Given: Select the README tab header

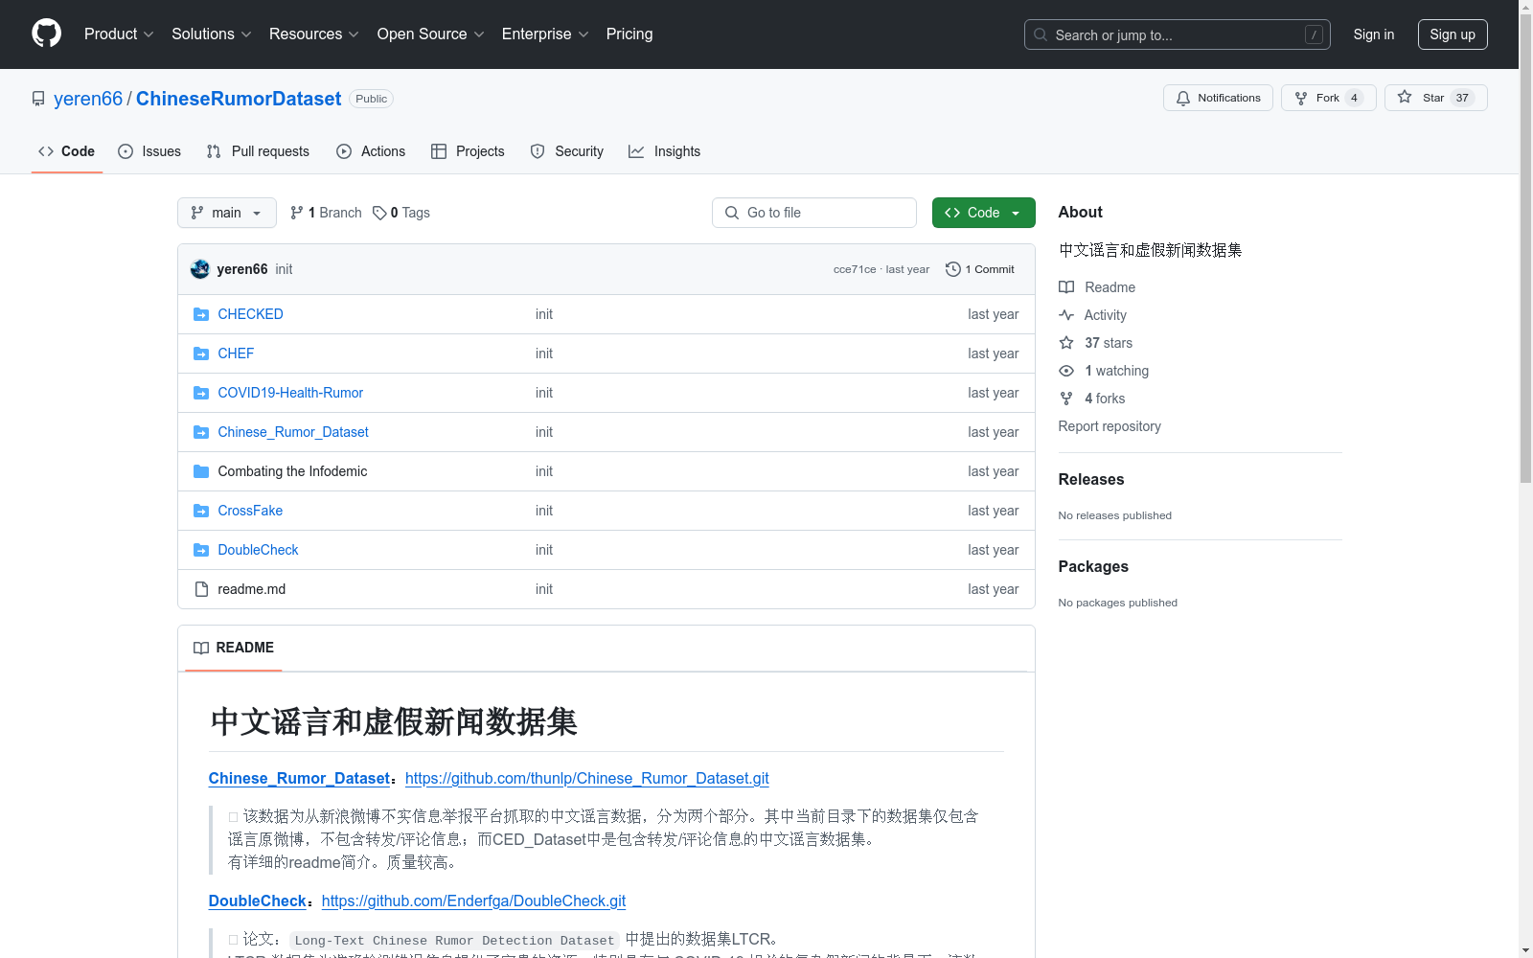Looking at the screenshot, I should point(234,648).
